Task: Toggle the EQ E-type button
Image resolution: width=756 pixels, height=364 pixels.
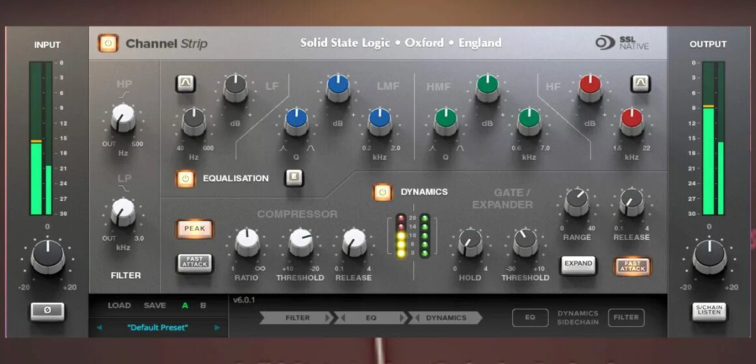Action: (294, 178)
